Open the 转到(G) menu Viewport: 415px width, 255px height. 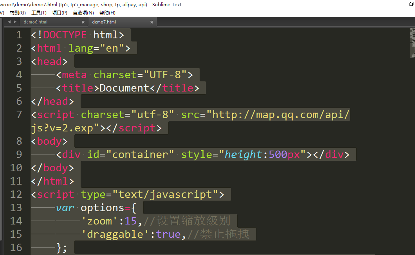pyautogui.click(x=18, y=13)
